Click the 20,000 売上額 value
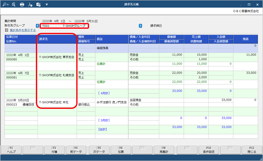 pos(202,73)
